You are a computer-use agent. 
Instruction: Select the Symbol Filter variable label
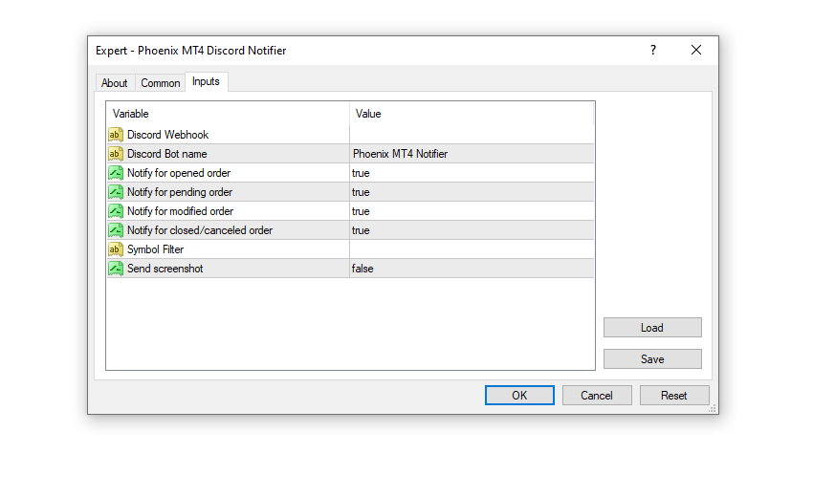[156, 249]
